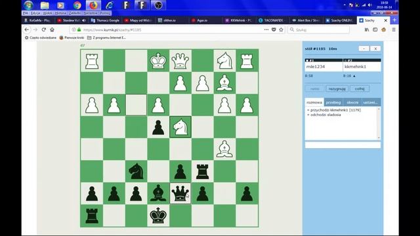
Task: Open Chrome from the taskbar
Action: [x=77, y=5]
